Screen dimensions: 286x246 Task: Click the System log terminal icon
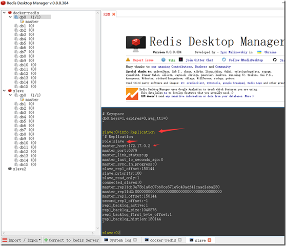click(106, 240)
